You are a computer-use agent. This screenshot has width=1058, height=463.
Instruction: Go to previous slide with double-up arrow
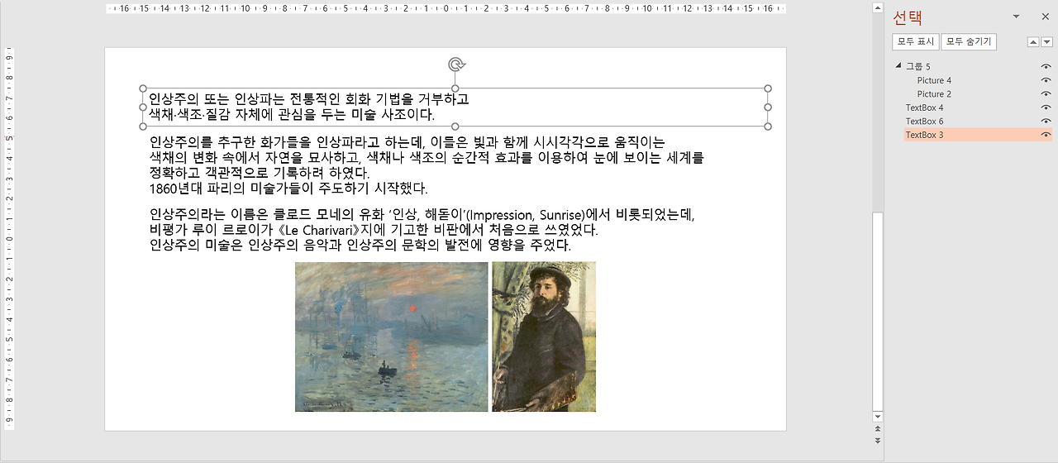click(x=878, y=430)
